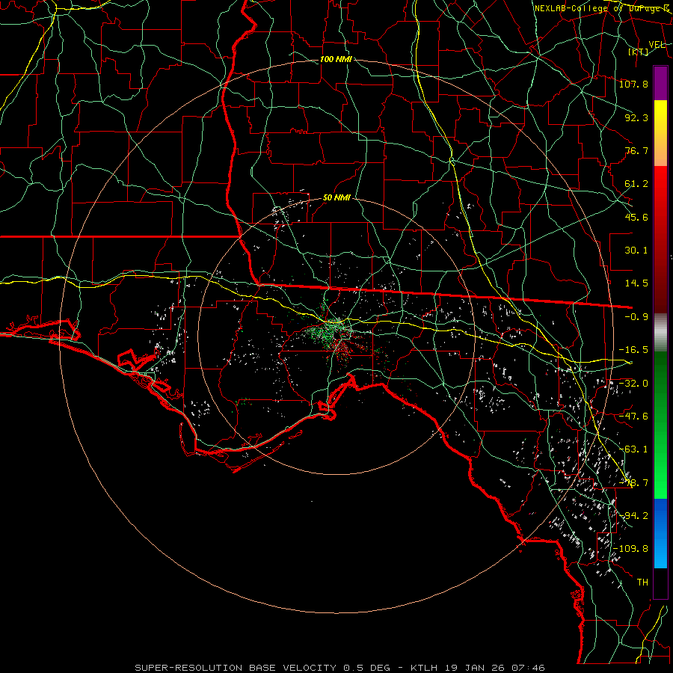Image resolution: width=673 pixels, height=673 pixels.
Task: Click the [KT] units label
Action: click(639, 52)
